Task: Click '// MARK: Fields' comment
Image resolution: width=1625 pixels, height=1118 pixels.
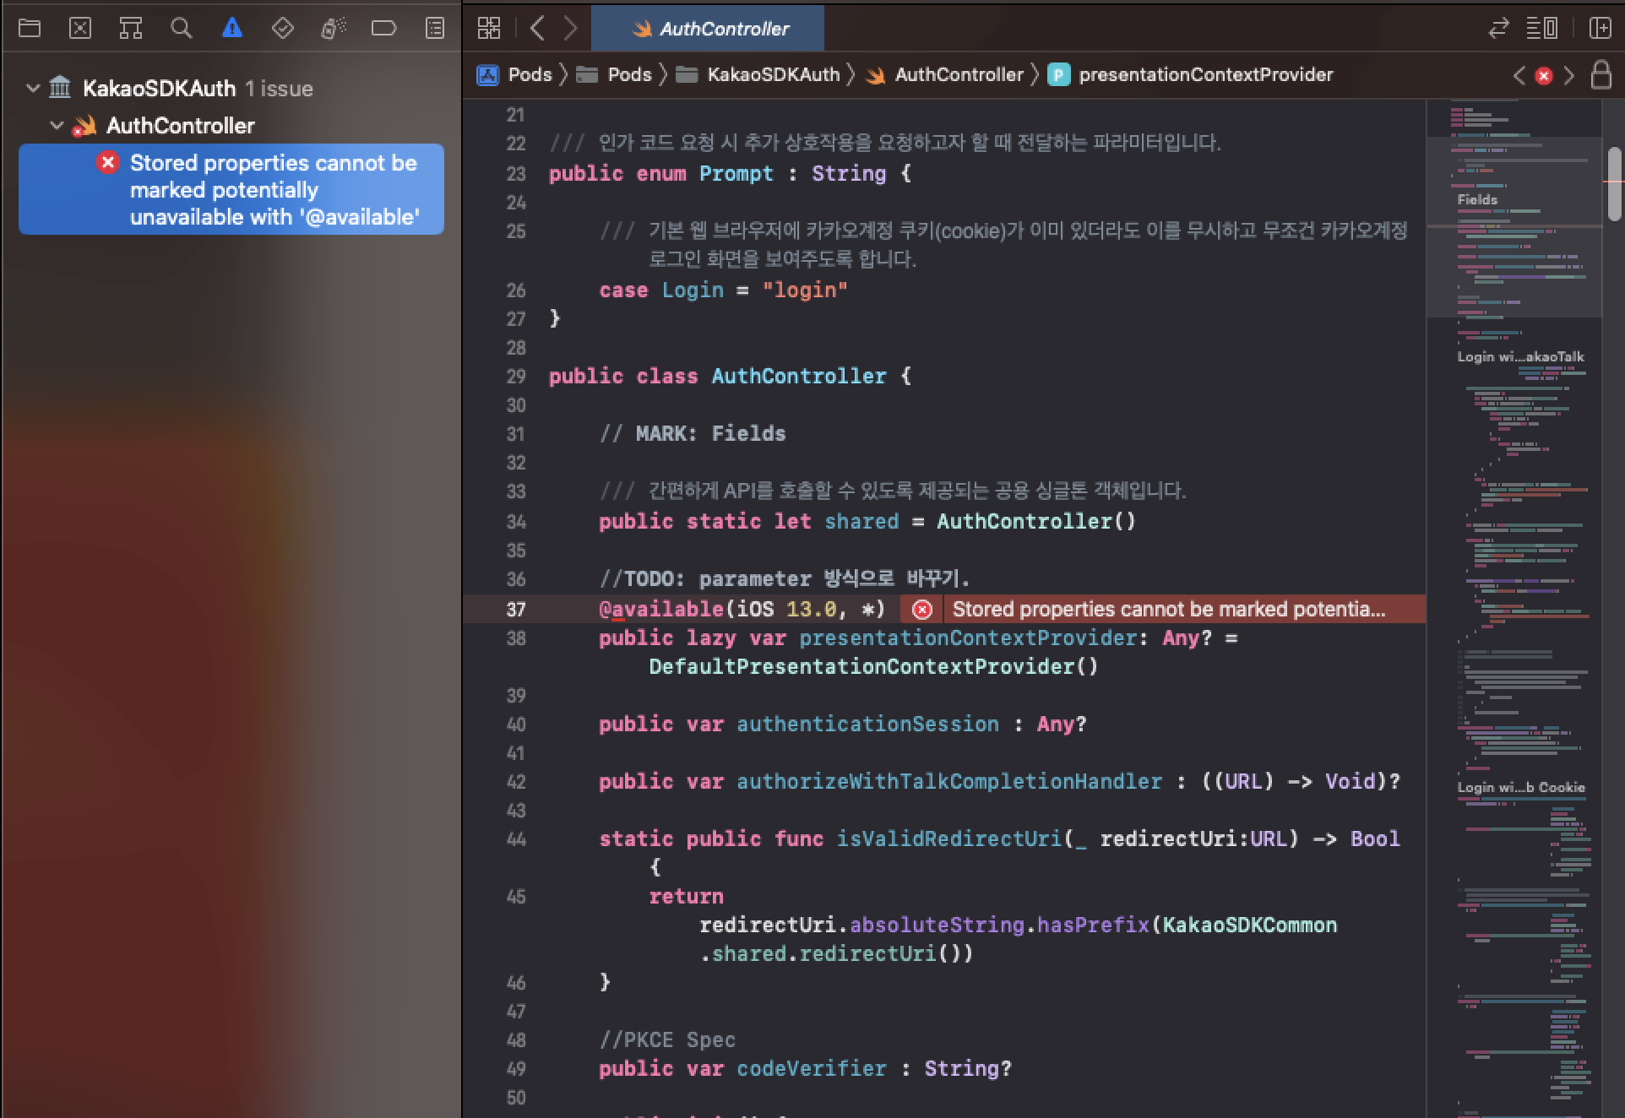Action: (693, 433)
